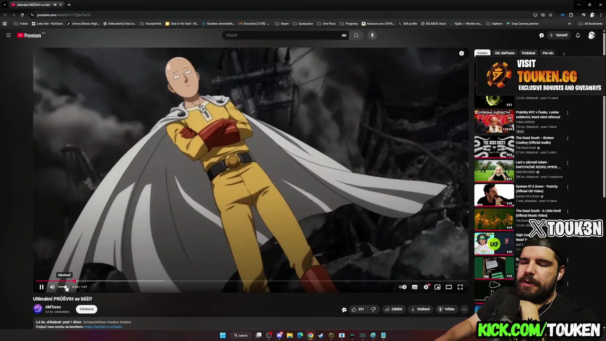The width and height of the screenshot is (606, 341).
Task: Show more filter chips with right arrow
Action: click(x=563, y=54)
